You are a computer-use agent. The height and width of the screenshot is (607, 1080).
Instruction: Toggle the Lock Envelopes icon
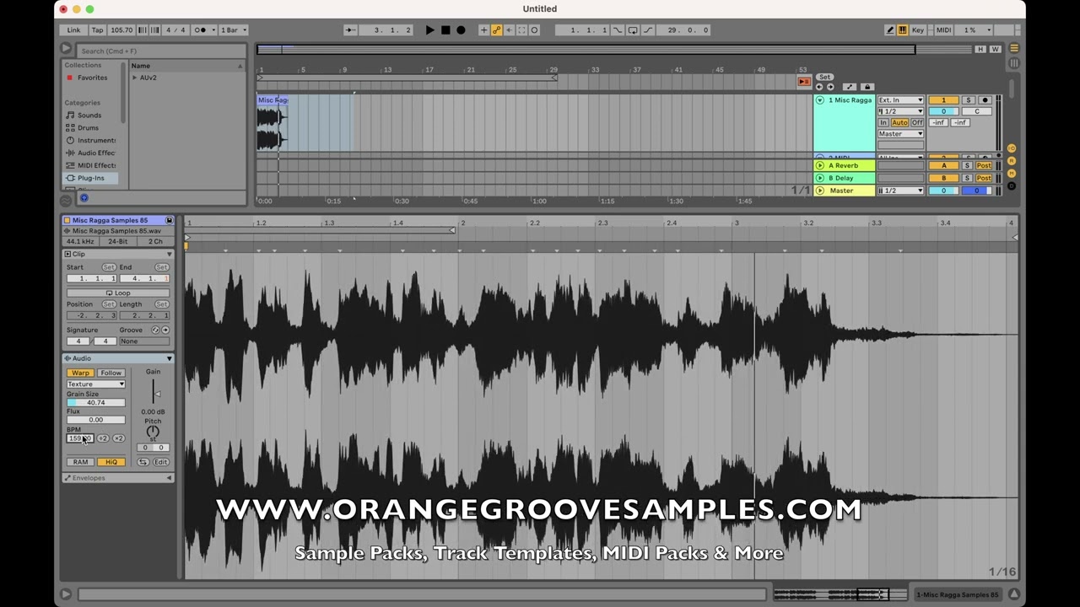click(867, 87)
